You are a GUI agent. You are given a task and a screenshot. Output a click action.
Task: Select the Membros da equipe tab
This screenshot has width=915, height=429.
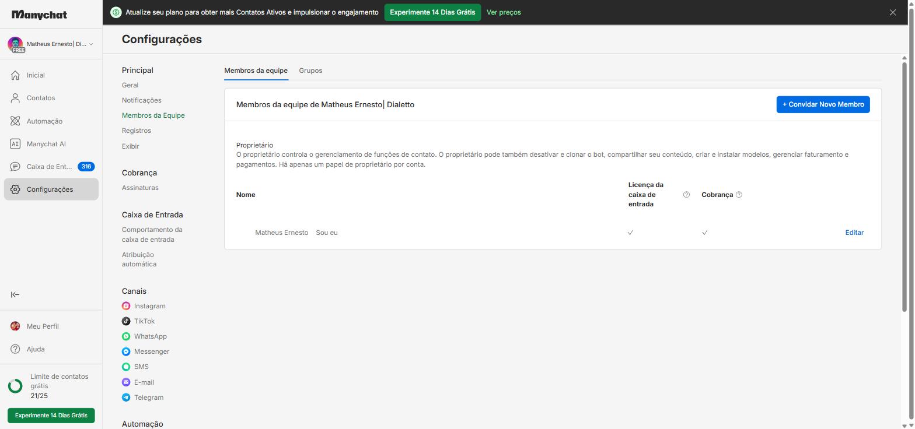coord(256,71)
